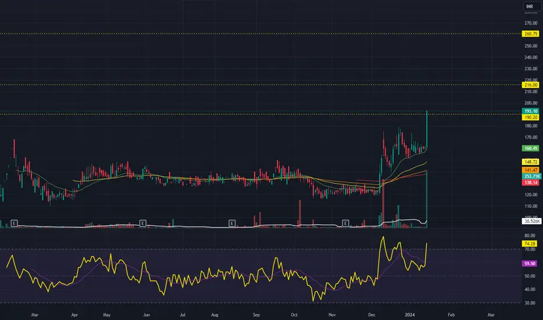Click the 110.00 price axis label

[x=531, y=206]
